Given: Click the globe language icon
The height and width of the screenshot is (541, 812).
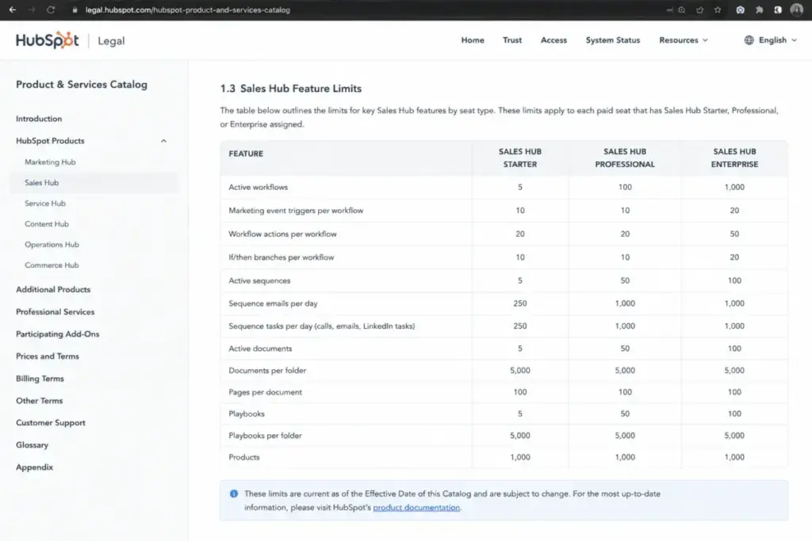Looking at the screenshot, I should [x=749, y=40].
